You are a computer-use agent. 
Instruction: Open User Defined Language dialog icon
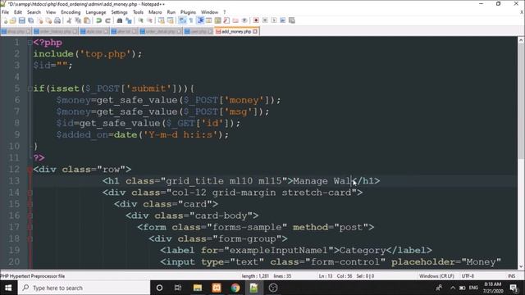(208, 20)
